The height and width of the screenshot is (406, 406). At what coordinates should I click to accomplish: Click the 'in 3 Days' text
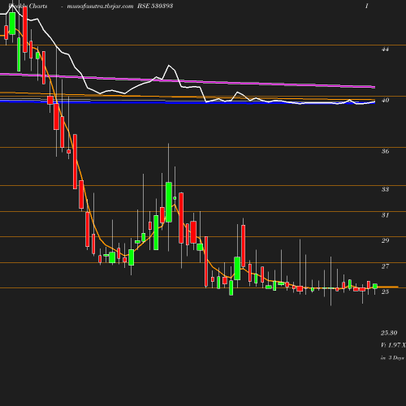pos(392,358)
